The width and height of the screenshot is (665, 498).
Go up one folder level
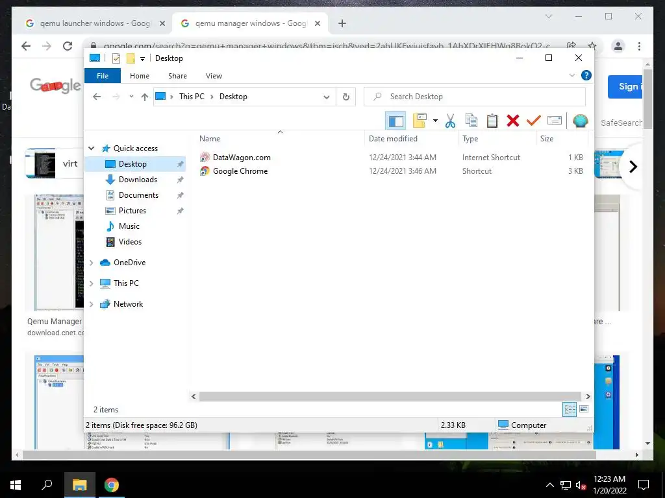click(145, 97)
